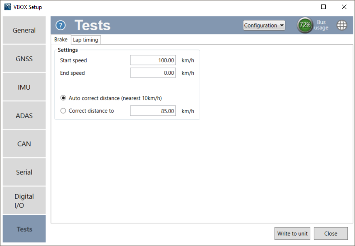Viewport: 355px width, 246px height.
Task: Open the GNSS section
Action: click(x=24, y=59)
